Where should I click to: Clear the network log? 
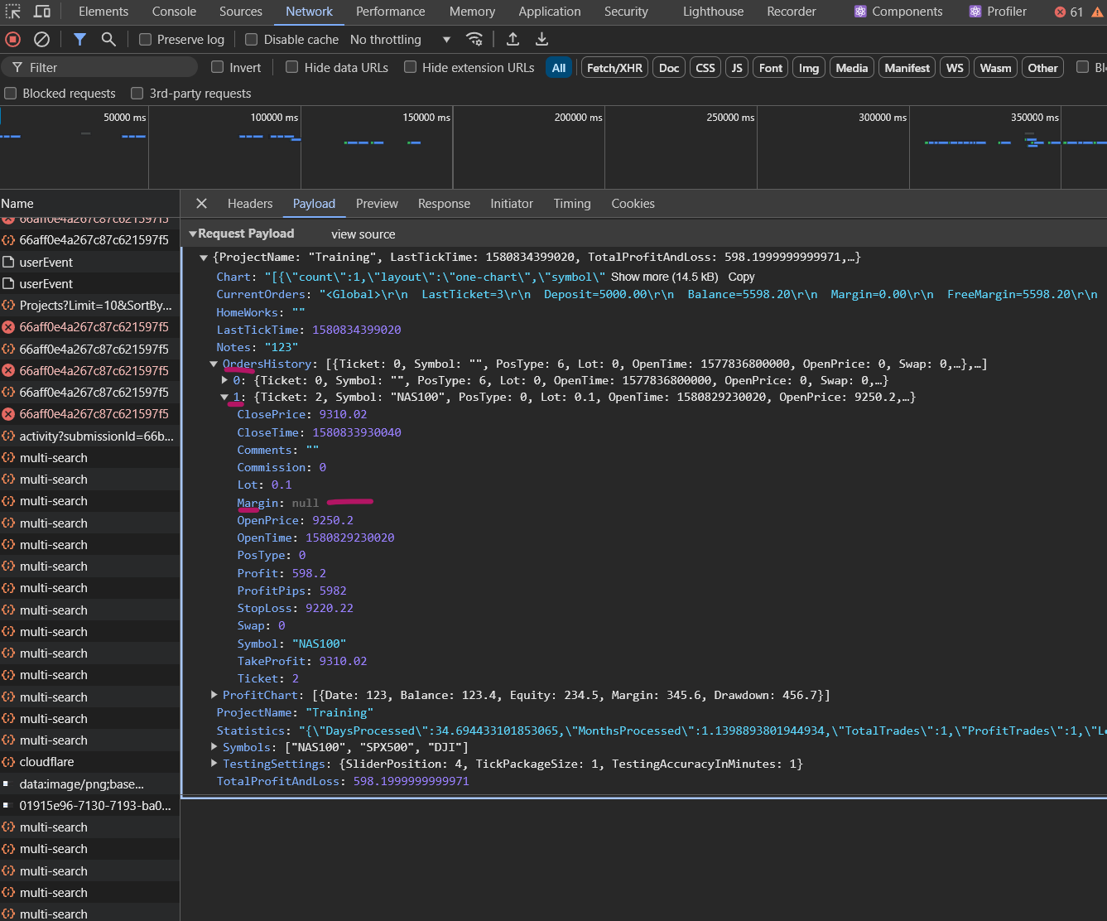41,40
